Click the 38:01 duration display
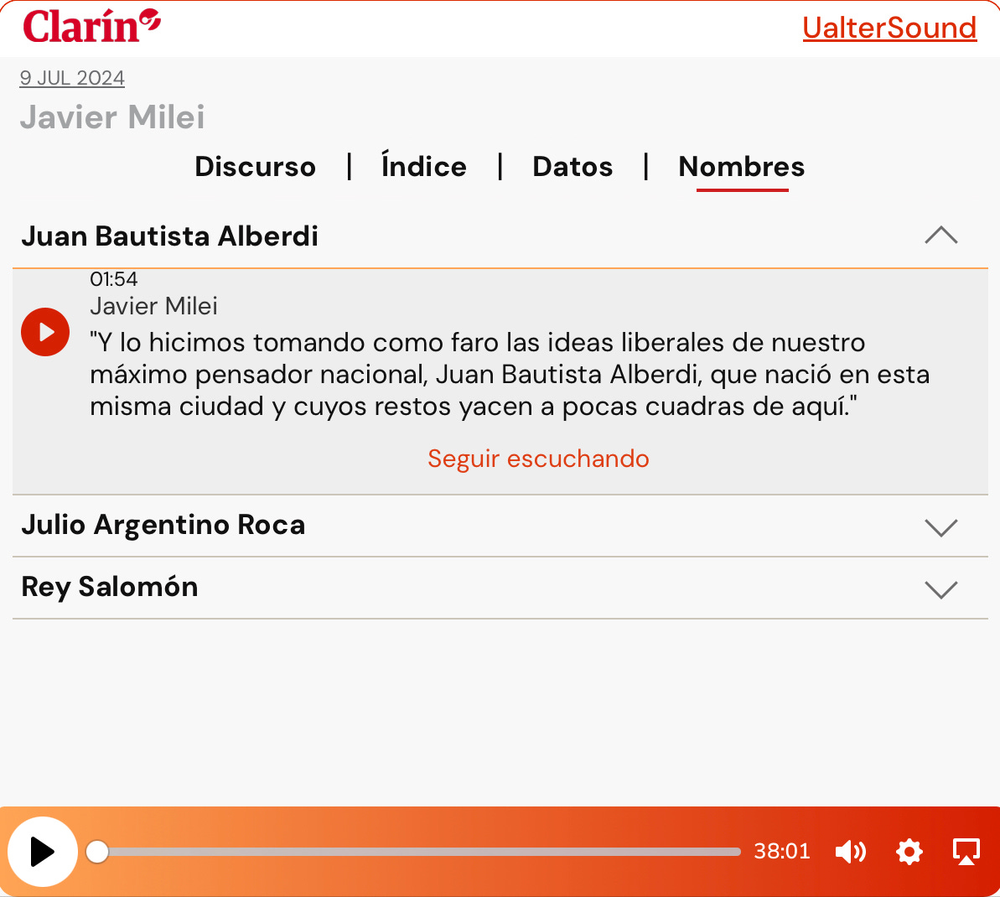The image size is (1000, 897). (782, 851)
